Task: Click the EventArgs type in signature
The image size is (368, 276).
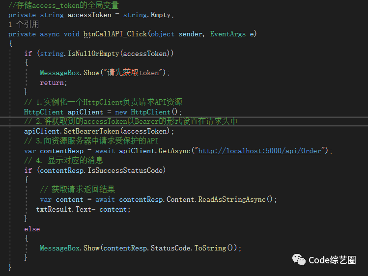Action: pos(227,34)
